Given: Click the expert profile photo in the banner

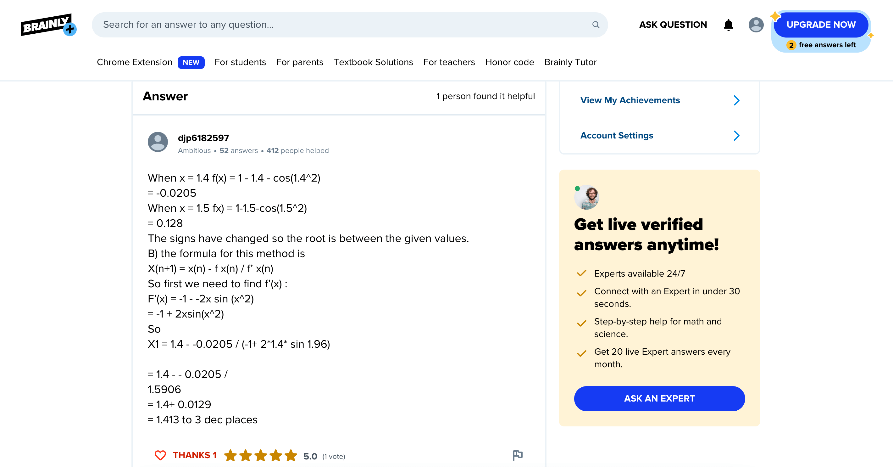Looking at the screenshot, I should pyautogui.click(x=587, y=196).
